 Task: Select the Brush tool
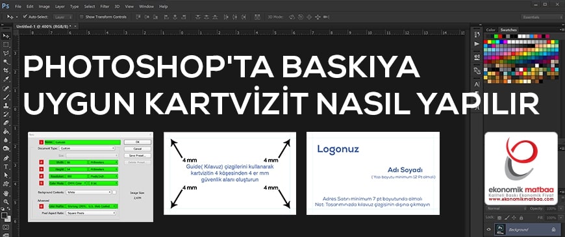[x=6, y=97]
